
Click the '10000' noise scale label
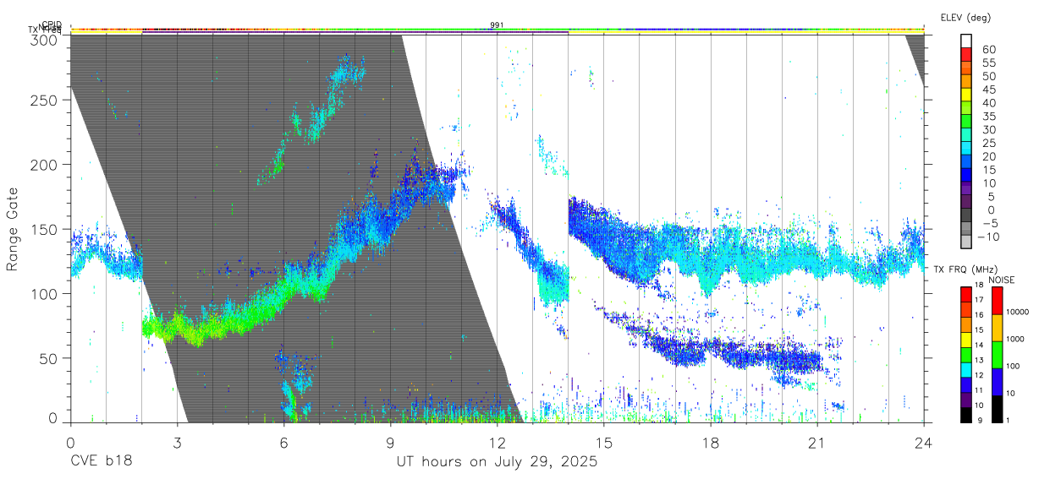point(1018,313)
